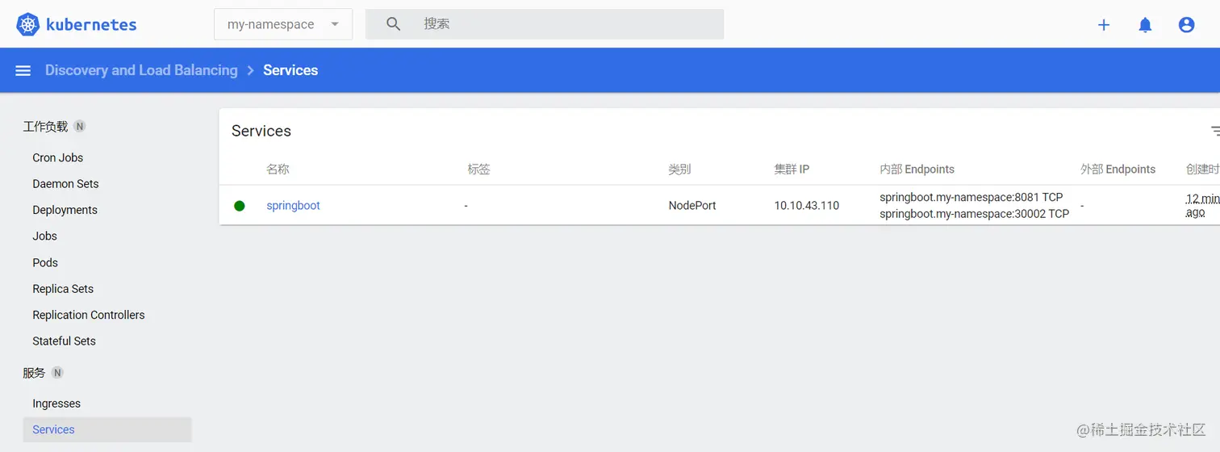Click the 10.10.43.110 cluster IP cell
This screenshot has width=1220, height=452.
pyautogui.click(x=807, y=206)
